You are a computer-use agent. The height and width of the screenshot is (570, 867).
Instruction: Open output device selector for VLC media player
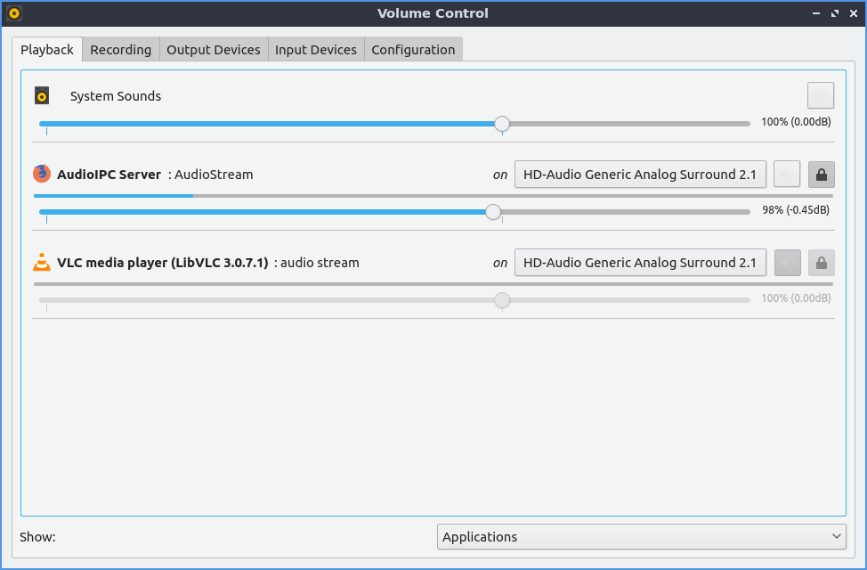639,263
